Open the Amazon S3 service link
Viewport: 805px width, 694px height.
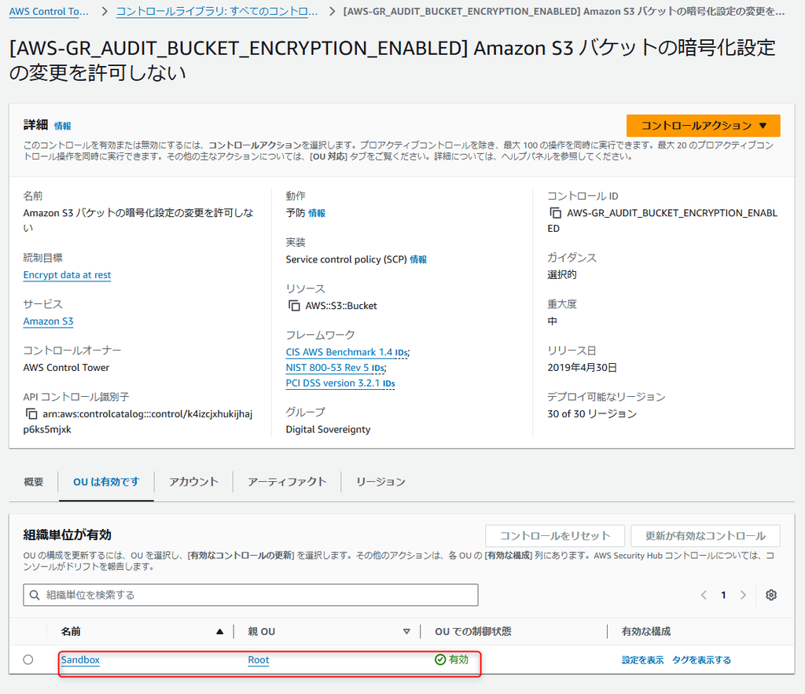[48, 321]
